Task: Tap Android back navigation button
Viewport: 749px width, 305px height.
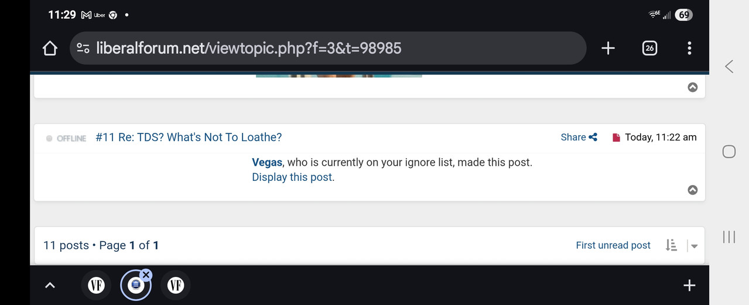Action: point(729,66)
